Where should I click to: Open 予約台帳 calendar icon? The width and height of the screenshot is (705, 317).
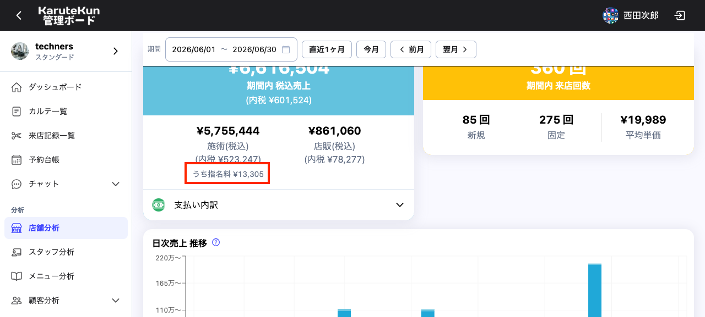[17, 160]
